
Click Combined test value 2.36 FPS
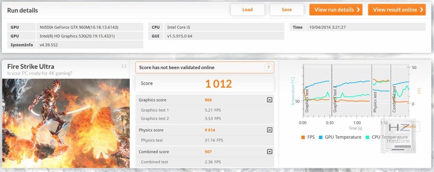tap(213, 162)
